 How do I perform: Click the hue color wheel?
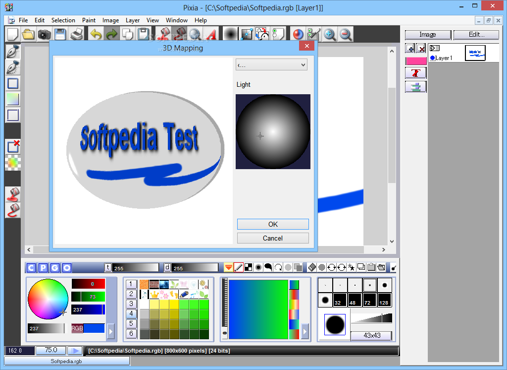[48, 299]
